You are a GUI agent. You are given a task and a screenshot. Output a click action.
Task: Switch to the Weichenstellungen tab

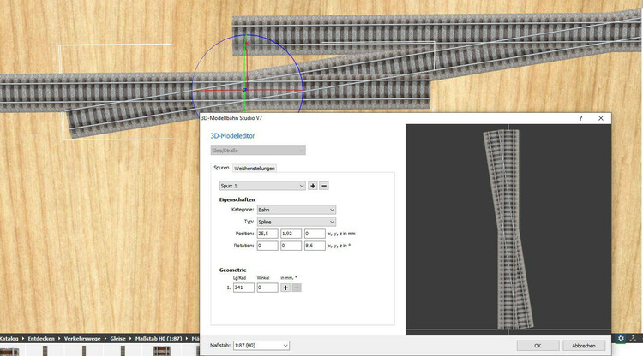coord(255,168)
